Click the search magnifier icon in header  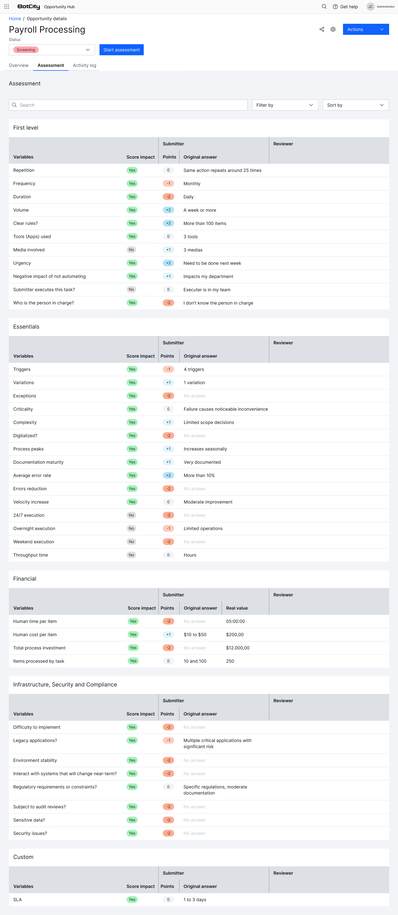pyautogui.click(x=324, y=7)
